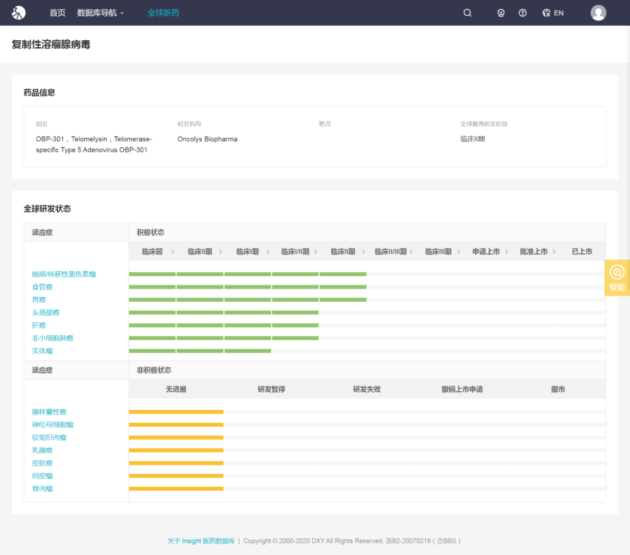Click the 申请上市 stage header
Viewport: 630px width, 555px height.
pos(486,252)
